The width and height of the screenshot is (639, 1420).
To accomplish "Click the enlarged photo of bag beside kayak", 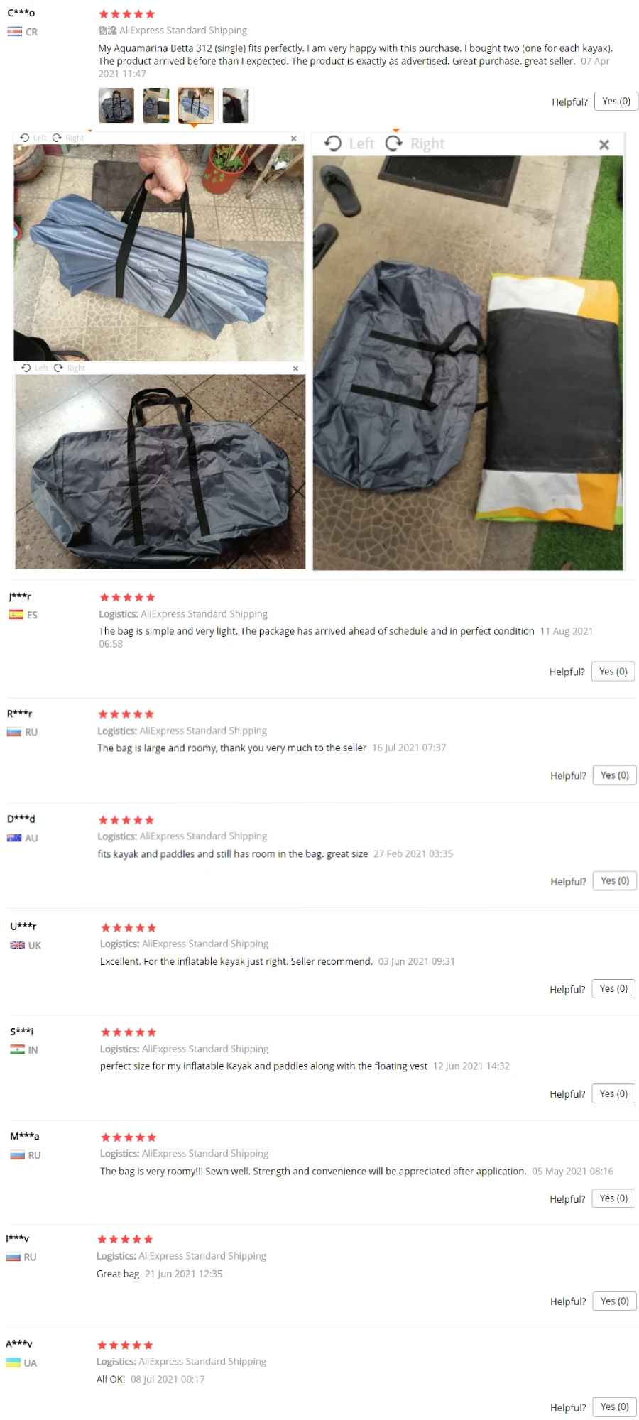I will [x=468, y=362].
